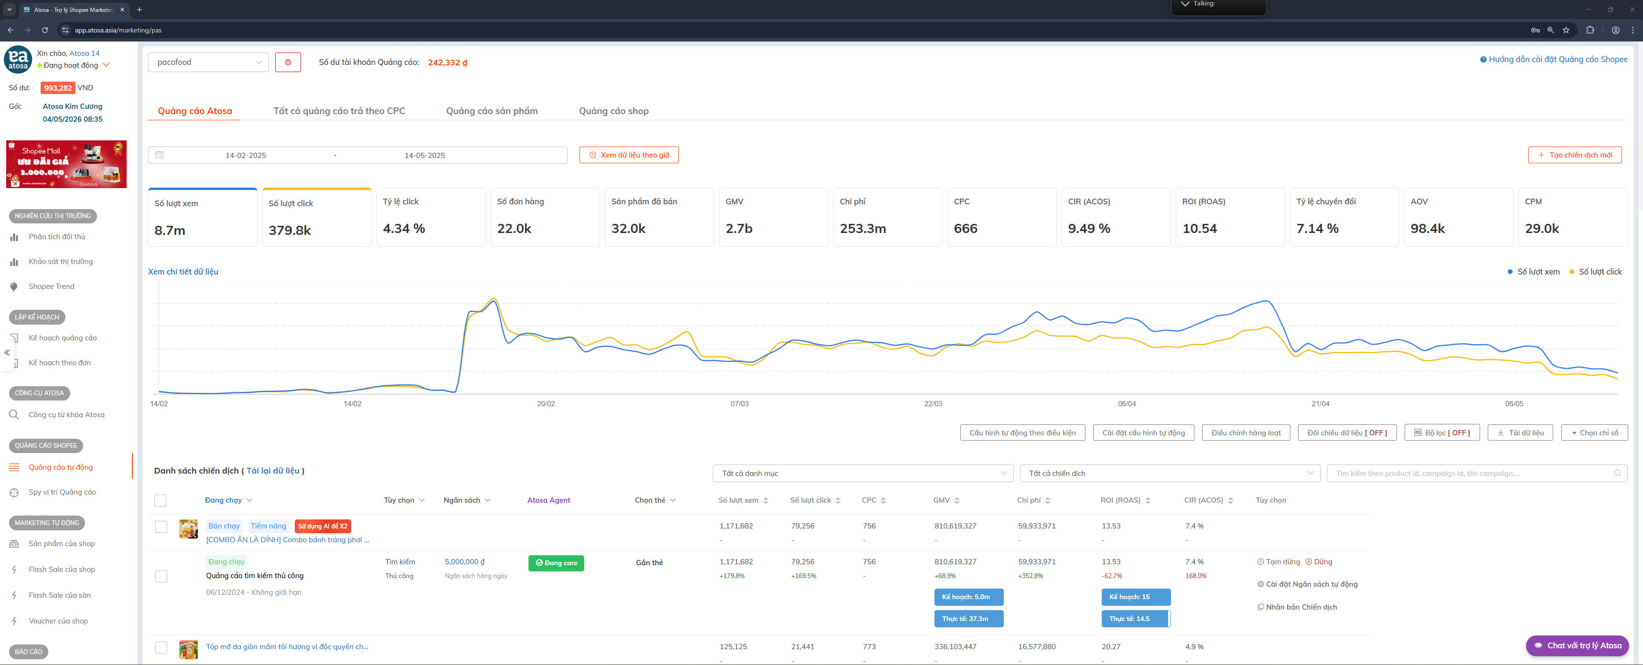Select Số lượt click metric card
Viewport: 1643px width, 665px height.
coord(317,217)
